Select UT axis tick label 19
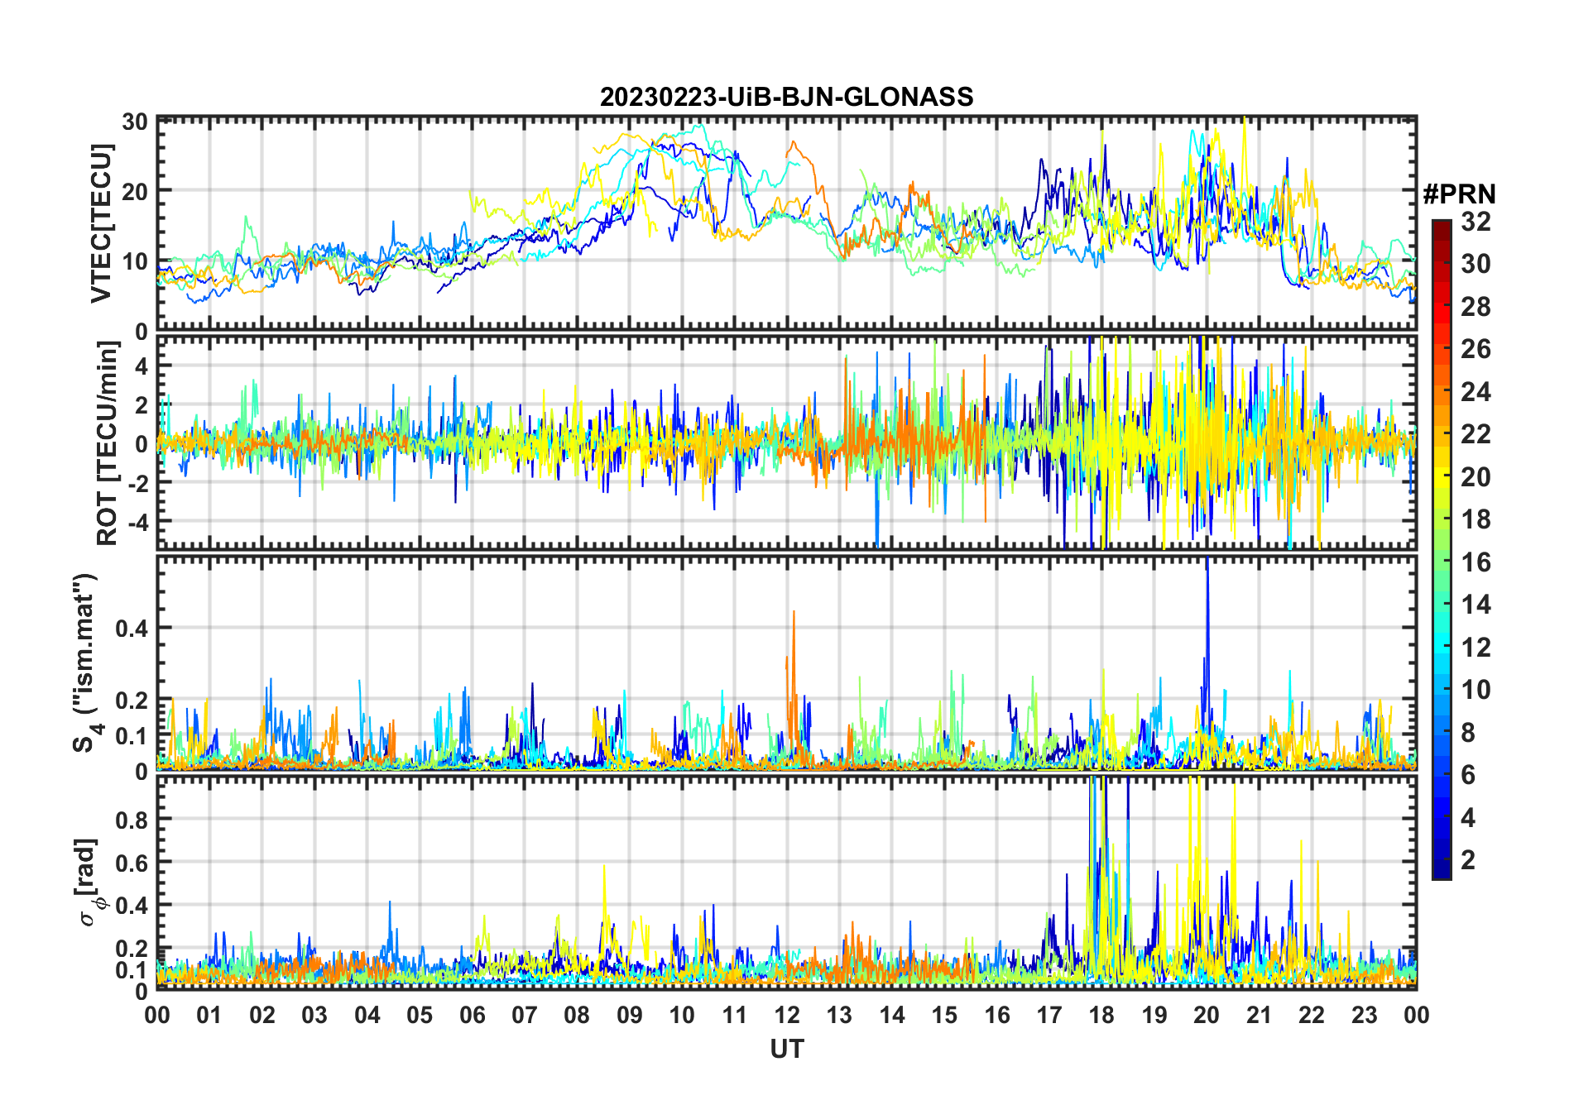1574x1100 pixels. click(x=1154, y=1016)
